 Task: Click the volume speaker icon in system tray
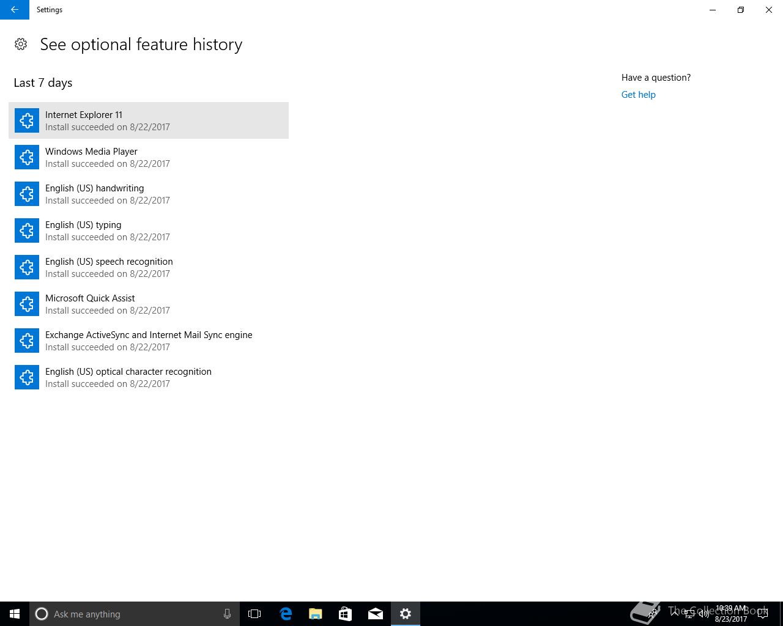[x=703, y=614]
